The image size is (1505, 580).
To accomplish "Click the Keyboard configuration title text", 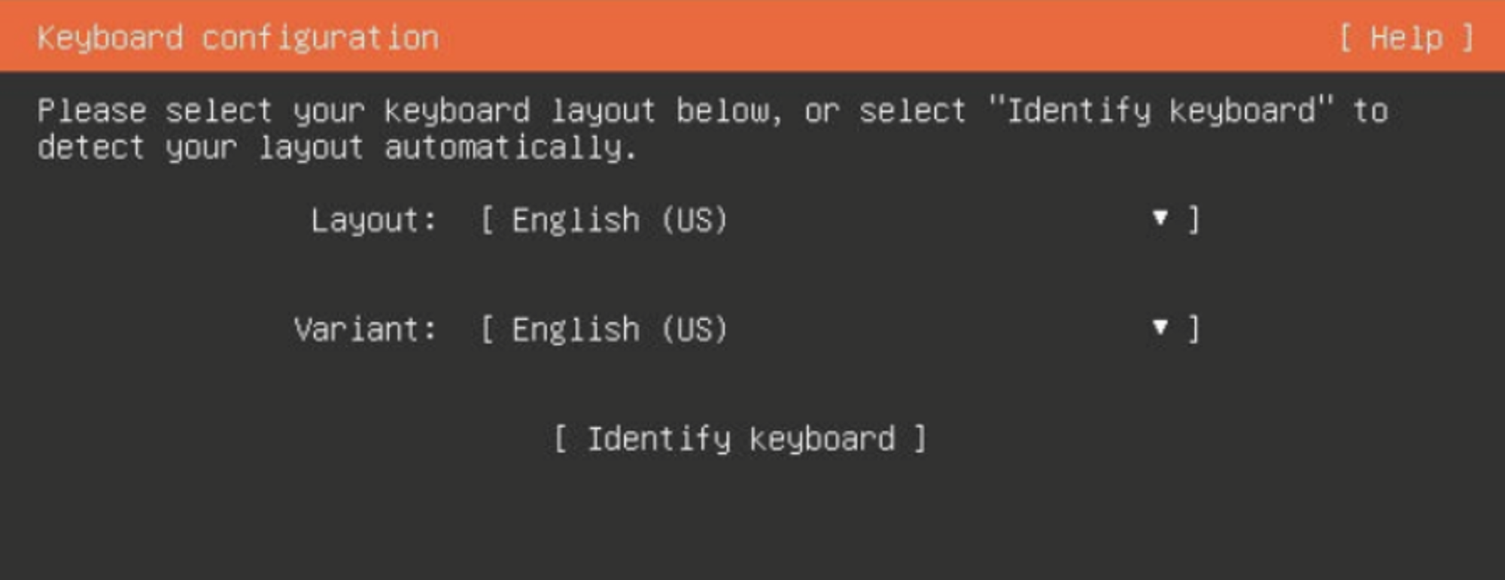I will 238,38.
